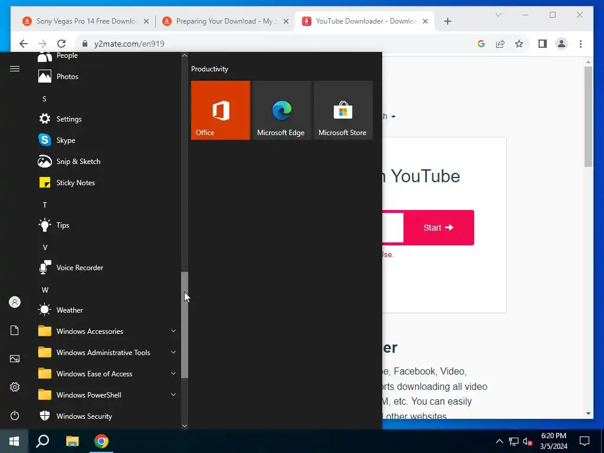Expand Windows Accessories folder
Image resolution: width=604 pixels, height=453 pixels.
[x=107, y=331]
